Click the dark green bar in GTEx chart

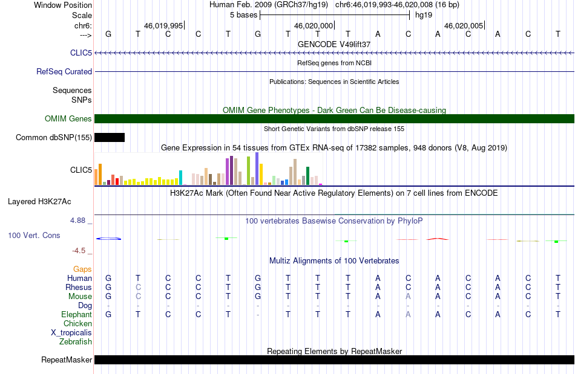(307, 176)
